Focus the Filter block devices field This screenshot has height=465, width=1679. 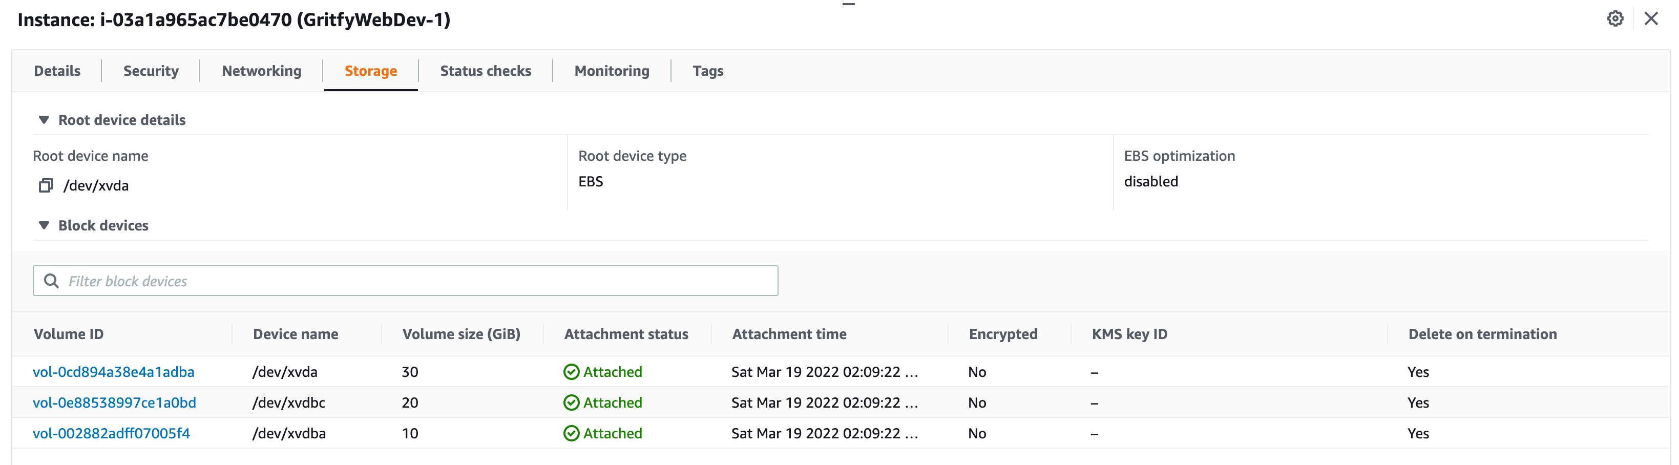(406, 281)
